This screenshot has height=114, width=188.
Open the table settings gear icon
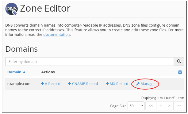[x=180, y=72]
